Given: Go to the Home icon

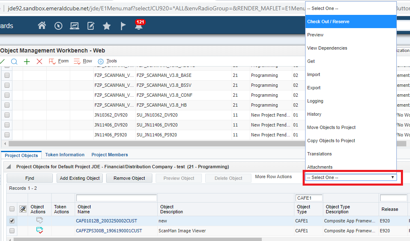Looking at the screenshot, I should 42,26.
